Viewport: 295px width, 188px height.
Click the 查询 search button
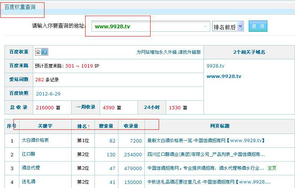pos(258,26)
